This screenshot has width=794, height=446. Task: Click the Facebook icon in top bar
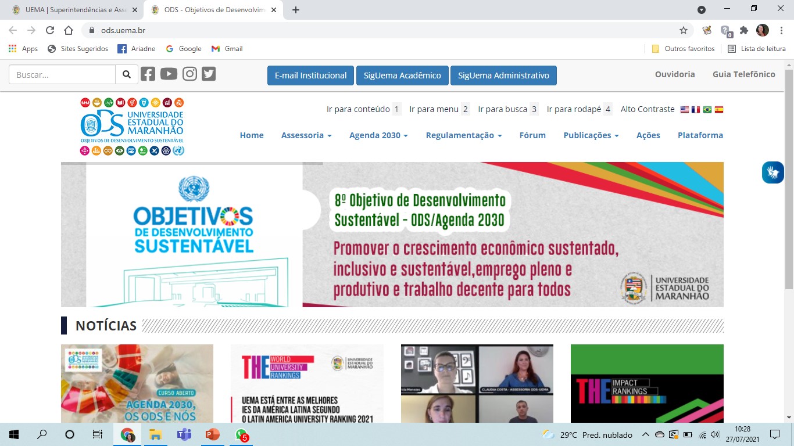(148, 74)
